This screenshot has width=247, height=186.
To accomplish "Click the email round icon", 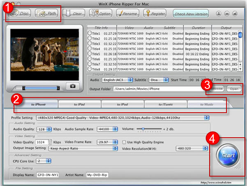I will coord(227,14).
